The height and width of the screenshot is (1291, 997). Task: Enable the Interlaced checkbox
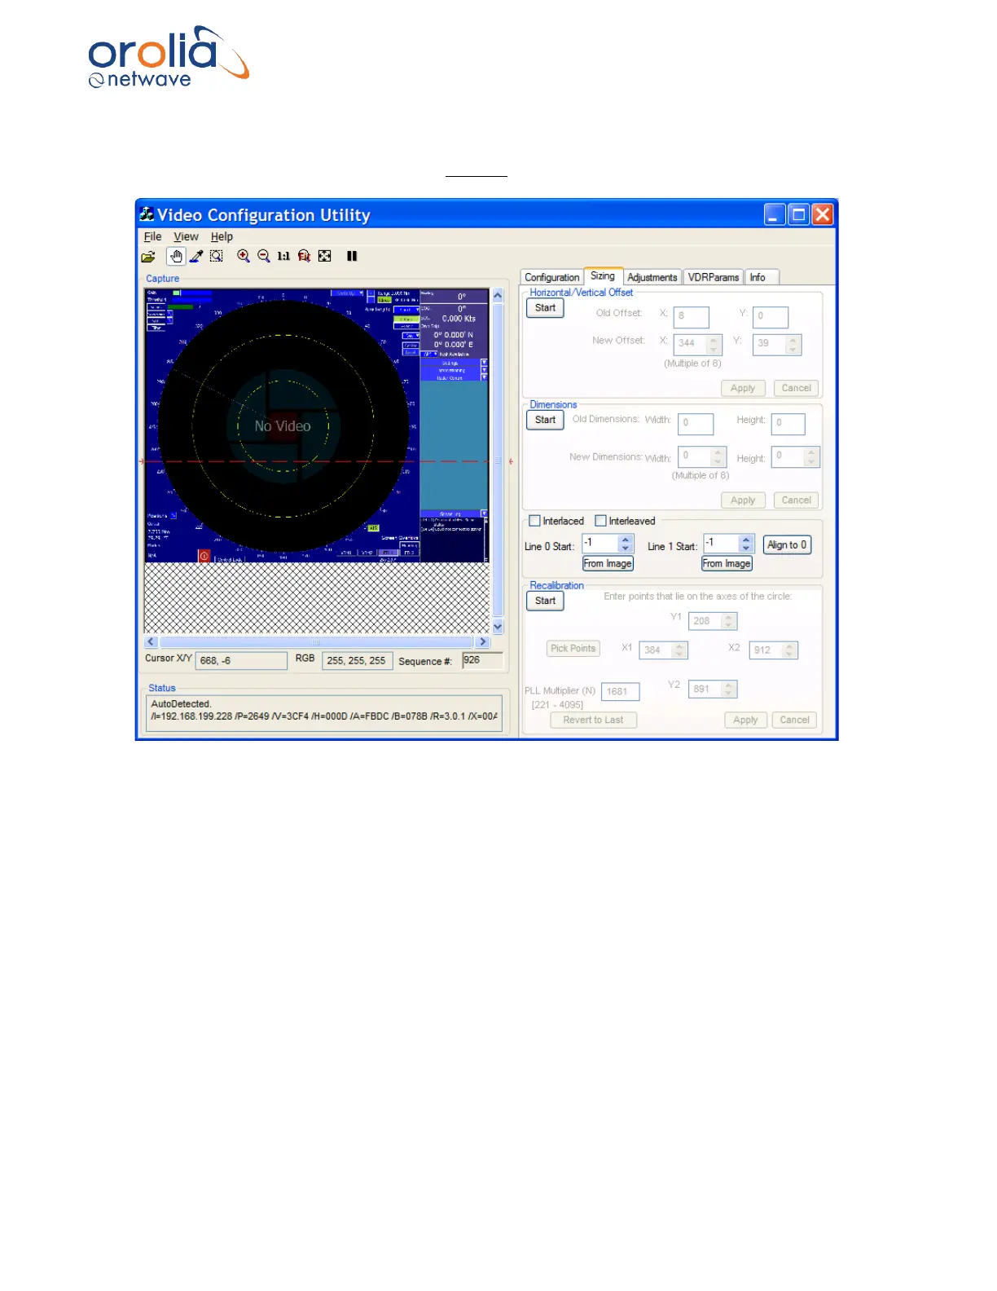[535, 521]
